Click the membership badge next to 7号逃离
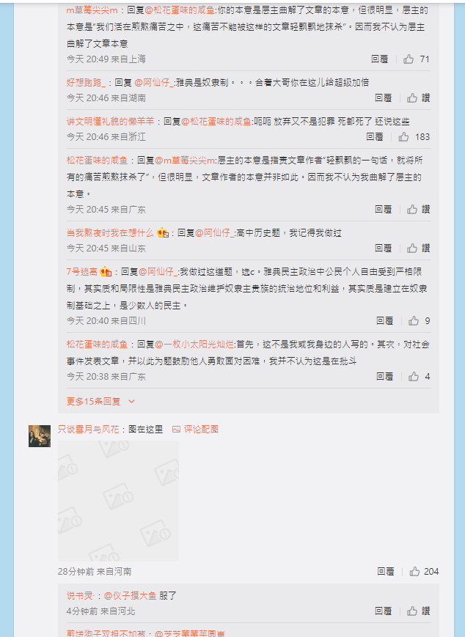Image resolution: width=465 pixels, height=637 pixels. point(106,271)
